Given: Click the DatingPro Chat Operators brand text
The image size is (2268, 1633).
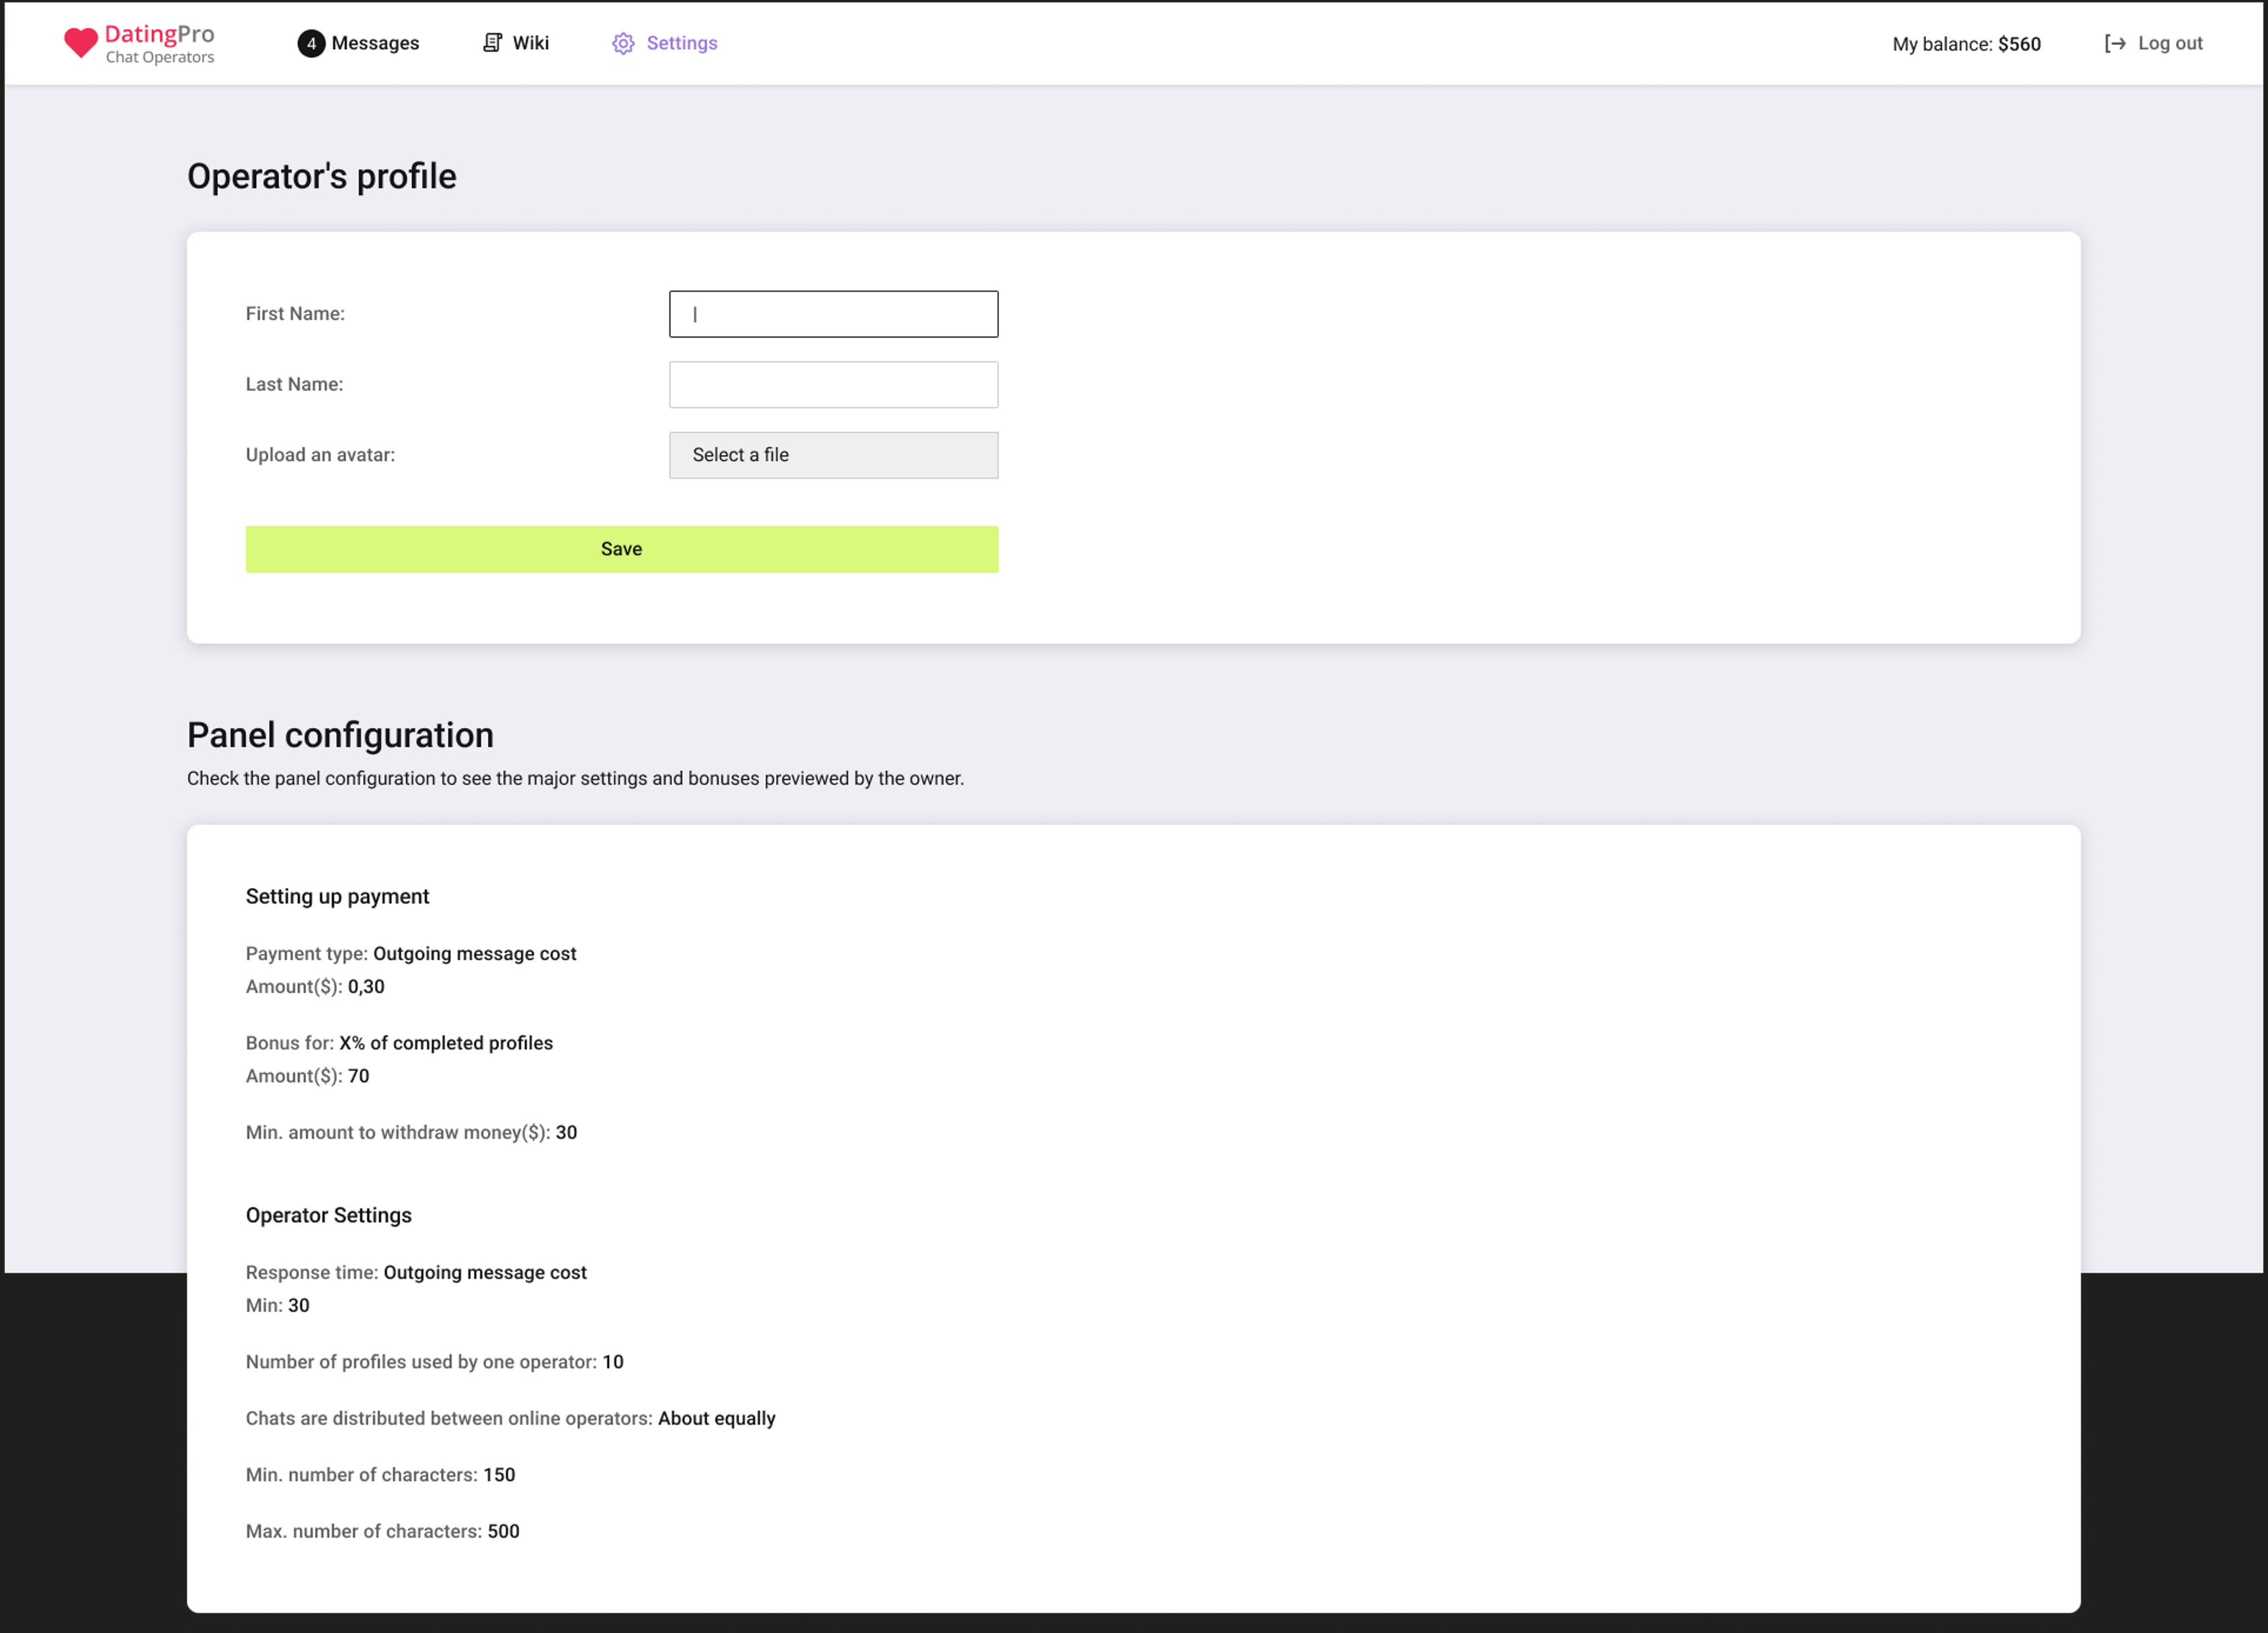Looking at the screenshot, I should pos(160,44).
